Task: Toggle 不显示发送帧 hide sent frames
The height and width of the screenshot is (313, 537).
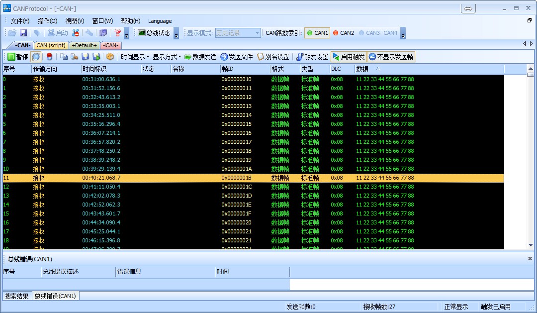Action: point(391,57)
